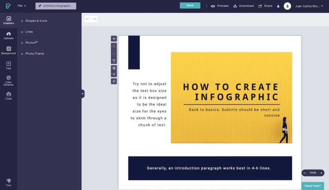The height and width of the screenshot is (190, 329).
Task: Open block settings gear icon
Action: coord(114,81)
